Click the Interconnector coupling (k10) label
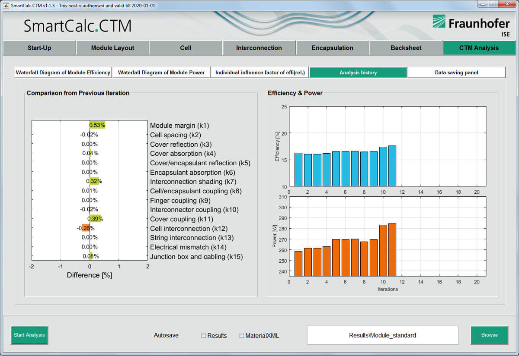The height and width of the screenshot is (356, 519). [x=195, y=210]
